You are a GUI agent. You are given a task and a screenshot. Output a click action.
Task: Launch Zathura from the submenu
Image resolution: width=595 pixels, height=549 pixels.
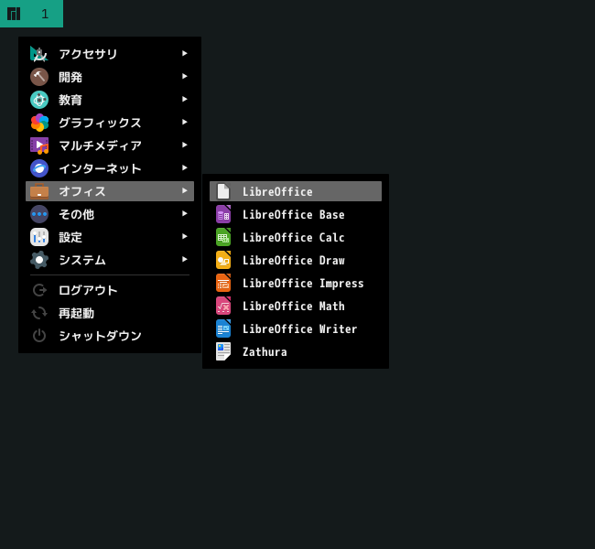click(296, 351)
